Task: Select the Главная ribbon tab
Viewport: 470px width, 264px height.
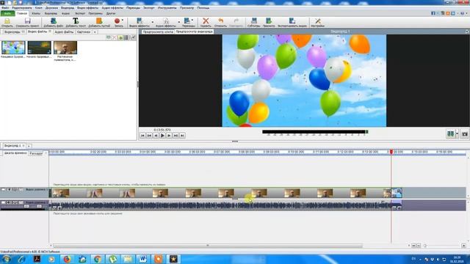Action: 22,13
